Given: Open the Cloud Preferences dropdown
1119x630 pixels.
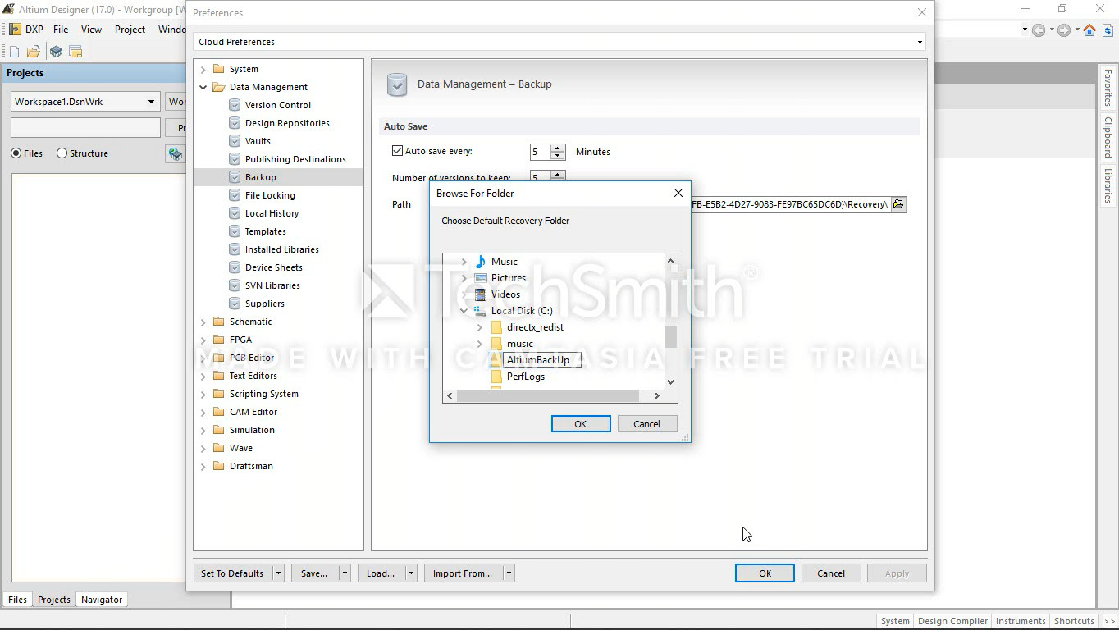Looking at the screenshot, I should point(920,42).
